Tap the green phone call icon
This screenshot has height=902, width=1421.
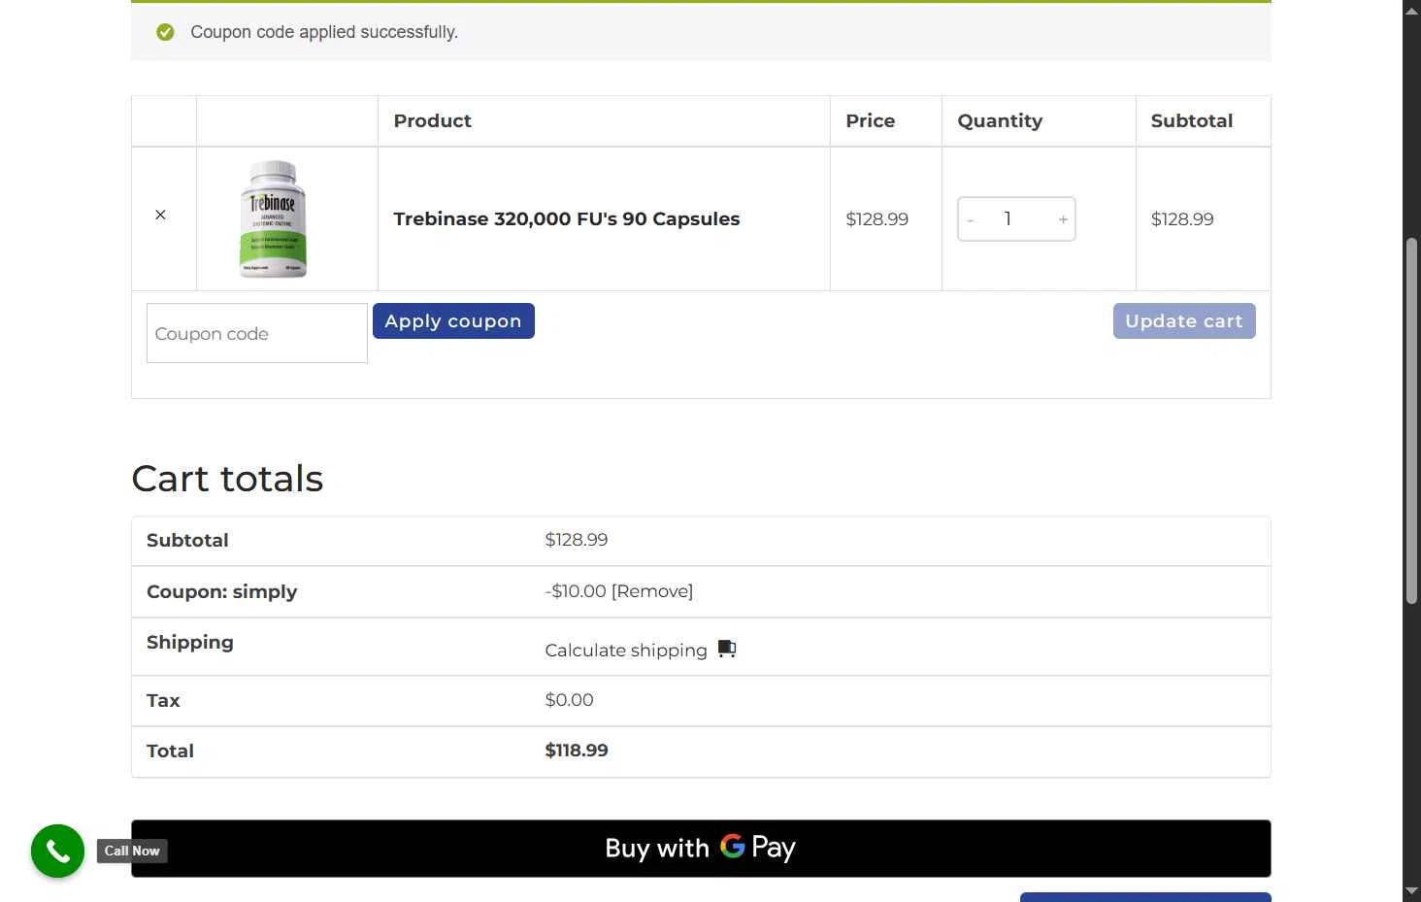point(57,852)
